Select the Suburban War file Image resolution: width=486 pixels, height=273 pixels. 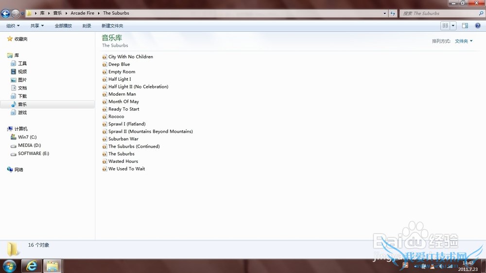120,139
